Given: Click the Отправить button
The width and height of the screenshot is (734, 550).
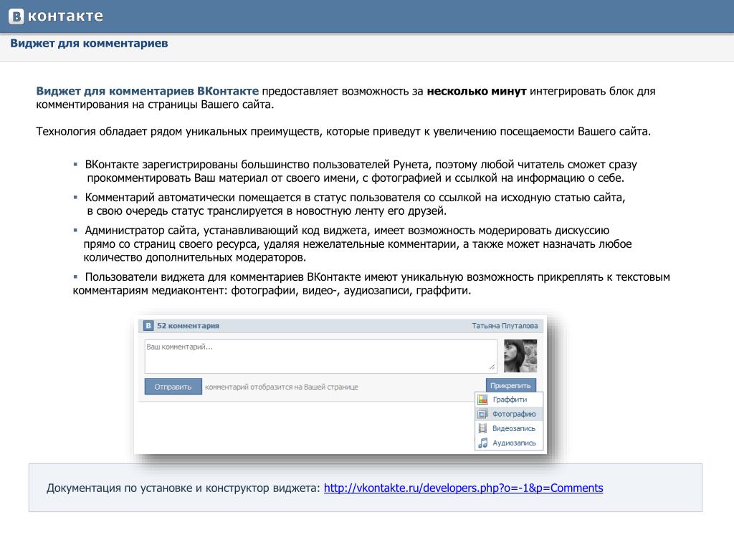Looking at the screenshot, I should point(173,387).
